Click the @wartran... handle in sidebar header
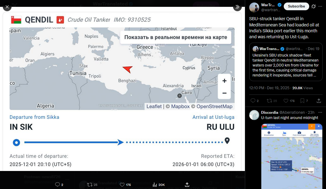 click(270, 10)
